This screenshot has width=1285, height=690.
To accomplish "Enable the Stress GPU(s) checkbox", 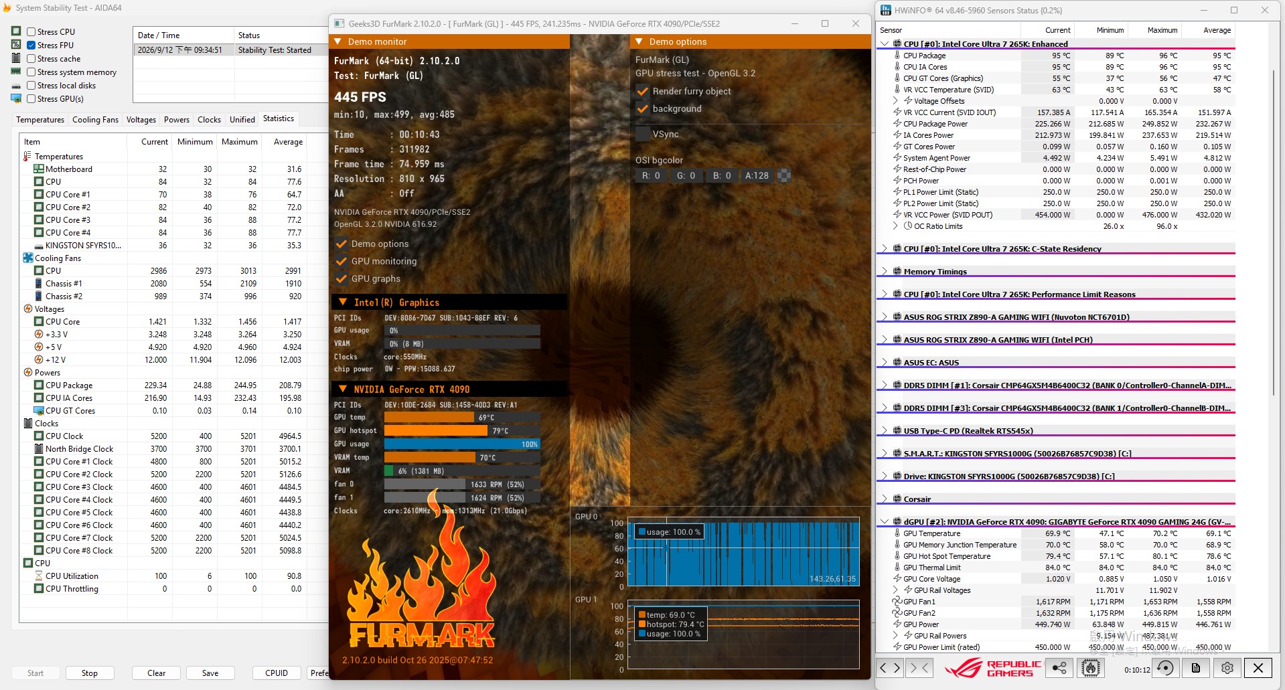I will [x=31, y=98].
